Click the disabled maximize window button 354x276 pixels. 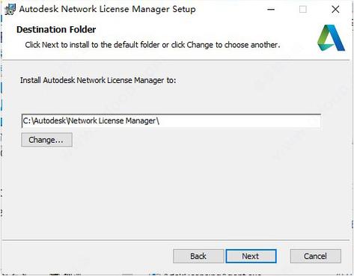(x=303, y=10)
